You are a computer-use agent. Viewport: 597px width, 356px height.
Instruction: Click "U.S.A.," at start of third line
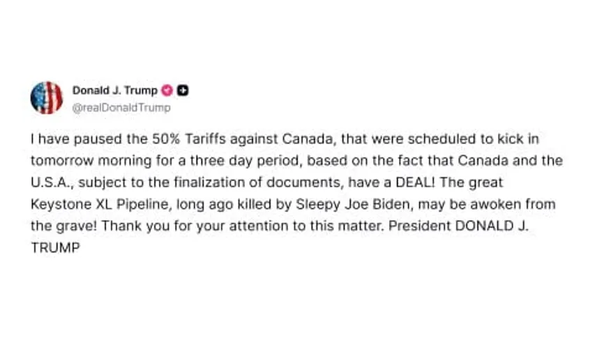click(52, 183)
